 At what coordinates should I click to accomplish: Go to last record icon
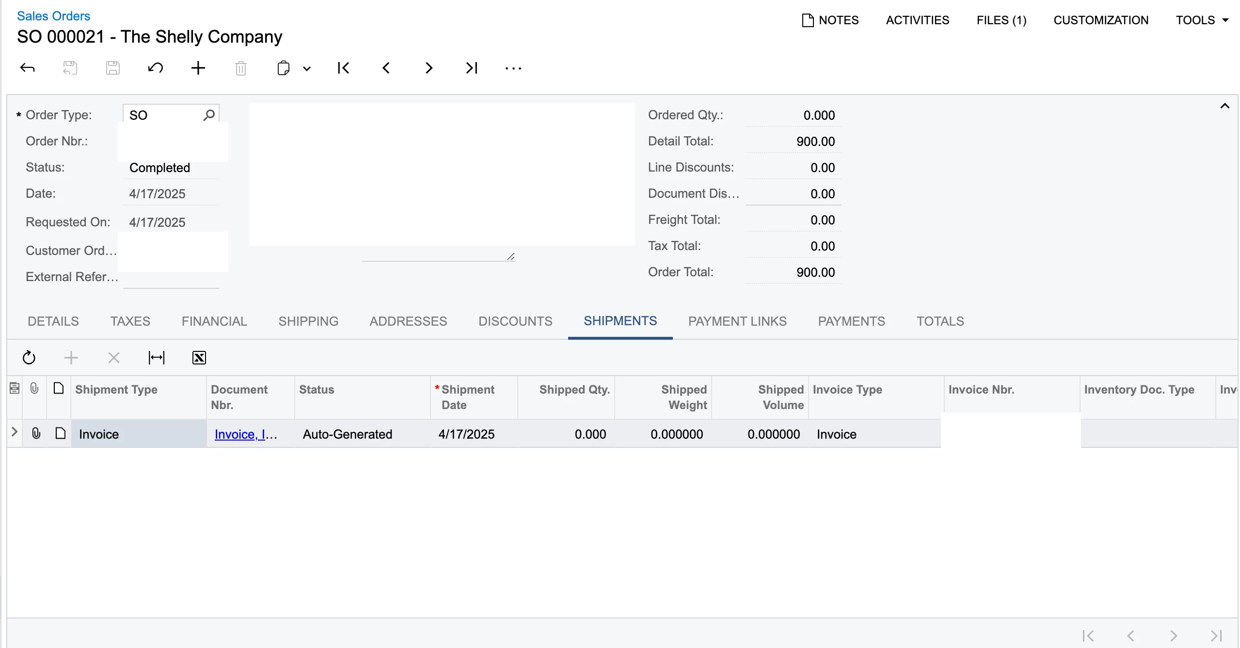click(471, 68)
